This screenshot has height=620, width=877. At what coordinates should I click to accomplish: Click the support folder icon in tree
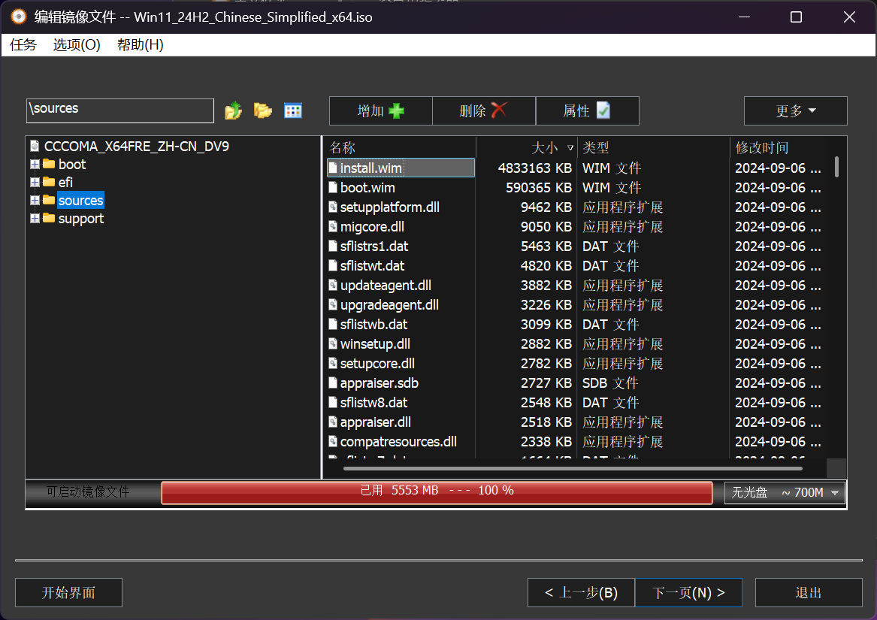[x=49, y=218]
